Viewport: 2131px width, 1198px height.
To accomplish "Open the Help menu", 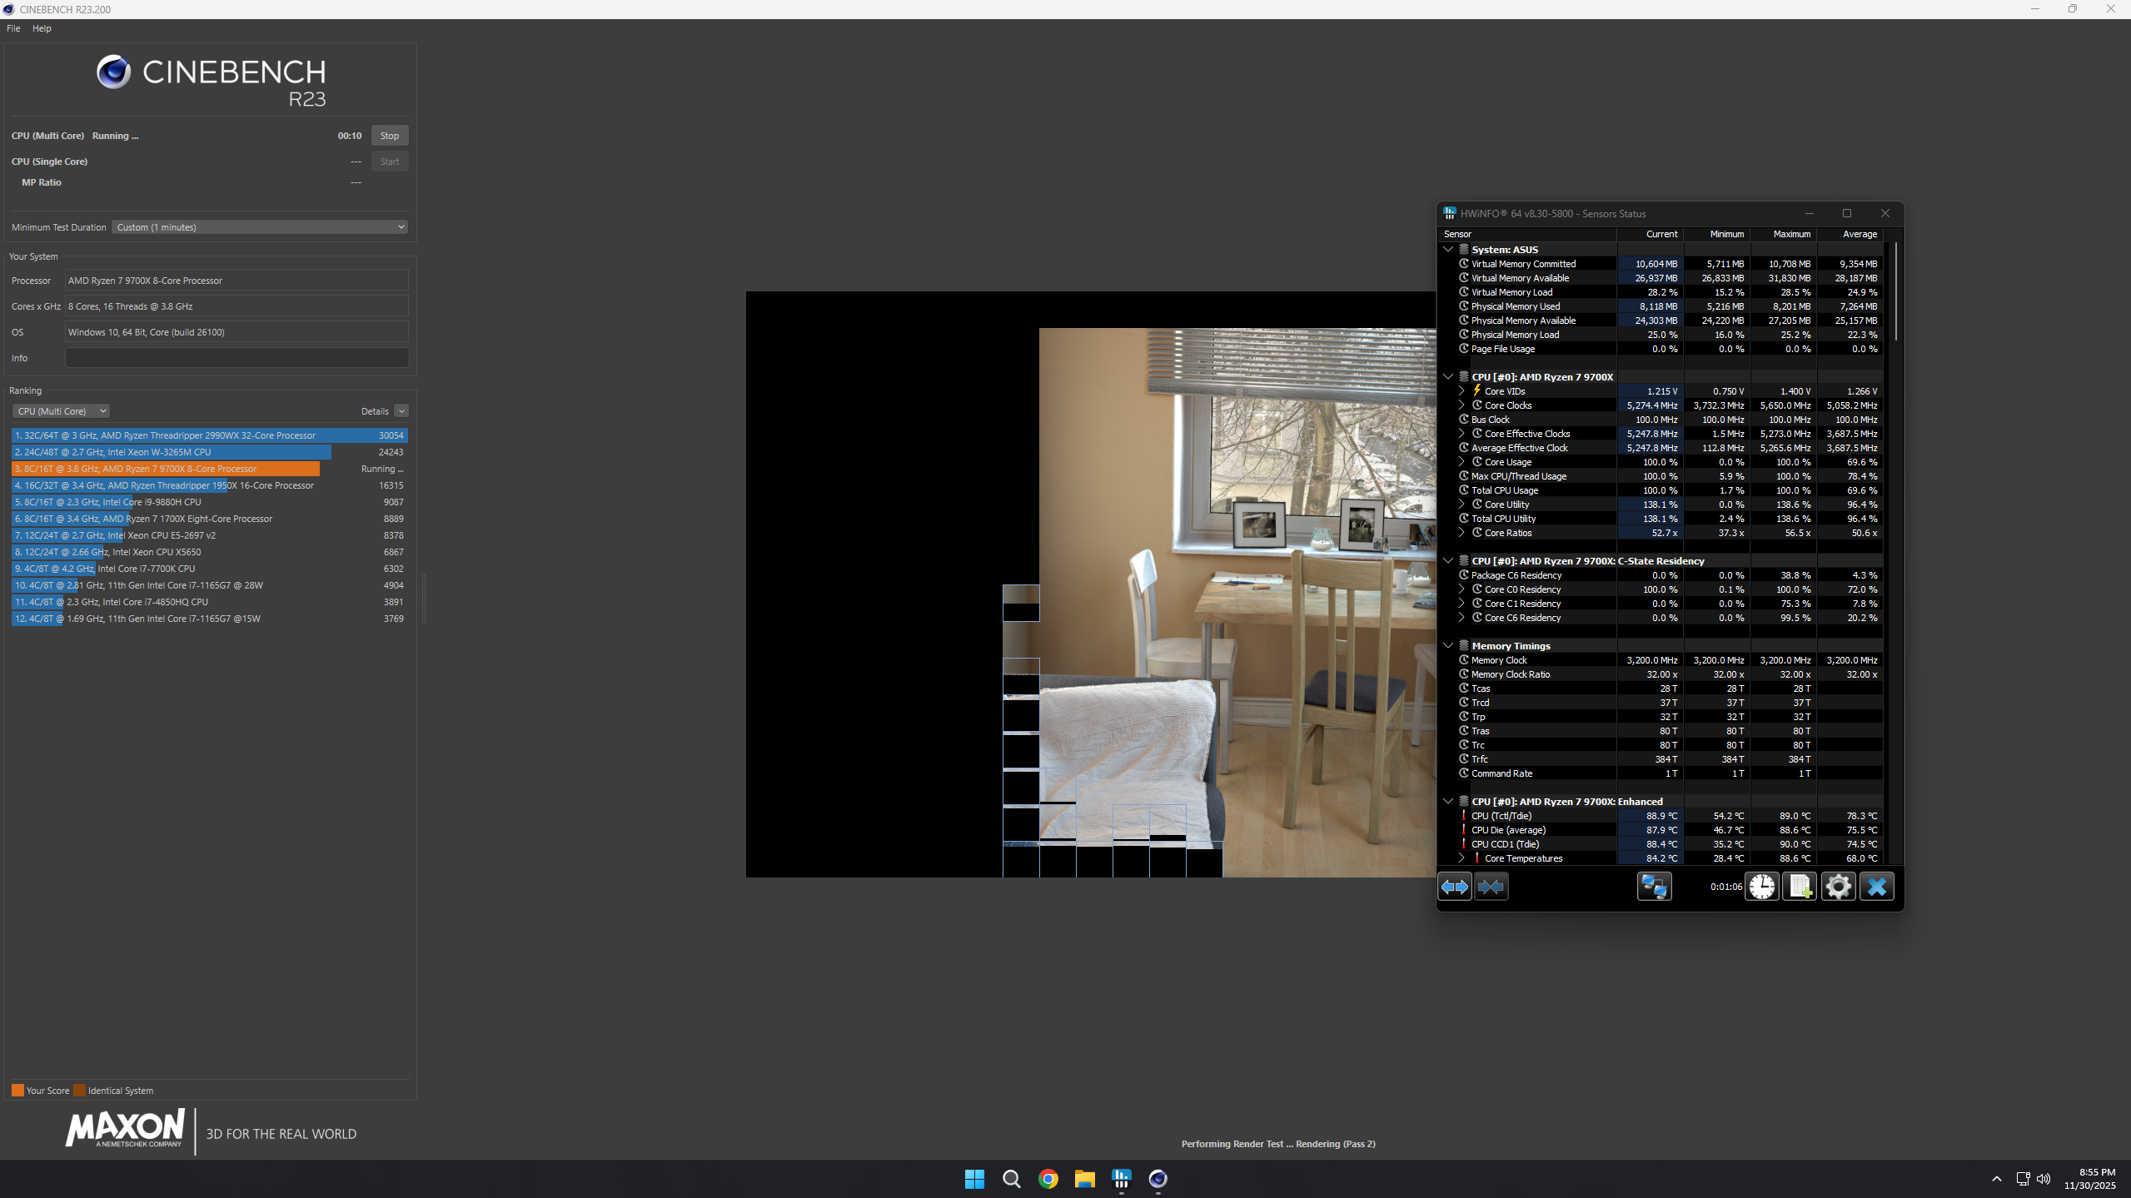I will click(42, 28).
